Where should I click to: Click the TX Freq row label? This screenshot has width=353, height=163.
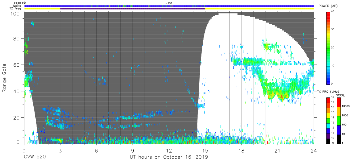pyautogui.click(x=16, y=9)
